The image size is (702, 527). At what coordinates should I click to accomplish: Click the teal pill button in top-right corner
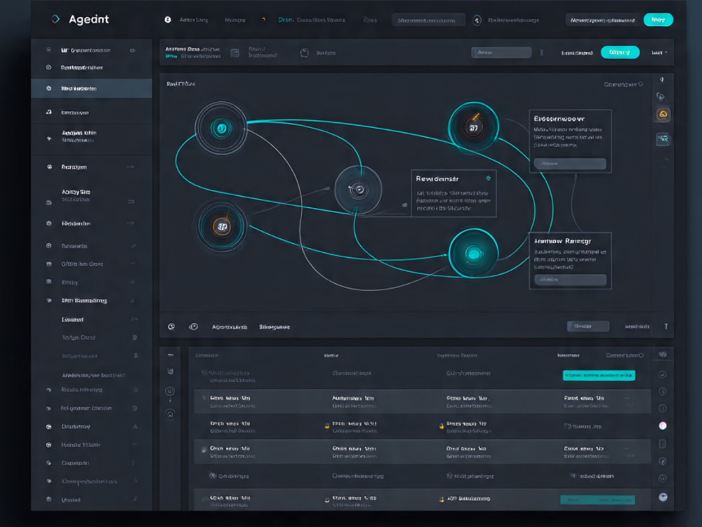(x=658, y=20)
